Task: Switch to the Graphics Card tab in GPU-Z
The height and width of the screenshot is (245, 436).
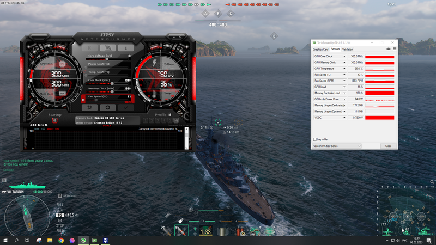Action: pos(320,50)
